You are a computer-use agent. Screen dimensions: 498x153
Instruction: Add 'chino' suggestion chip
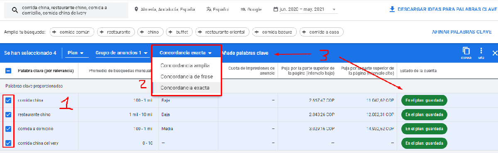click(x=151, y=32)
